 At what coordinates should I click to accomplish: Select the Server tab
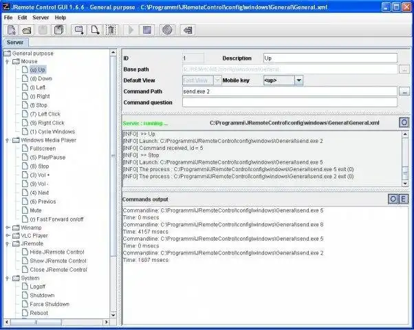coord(15,42)
